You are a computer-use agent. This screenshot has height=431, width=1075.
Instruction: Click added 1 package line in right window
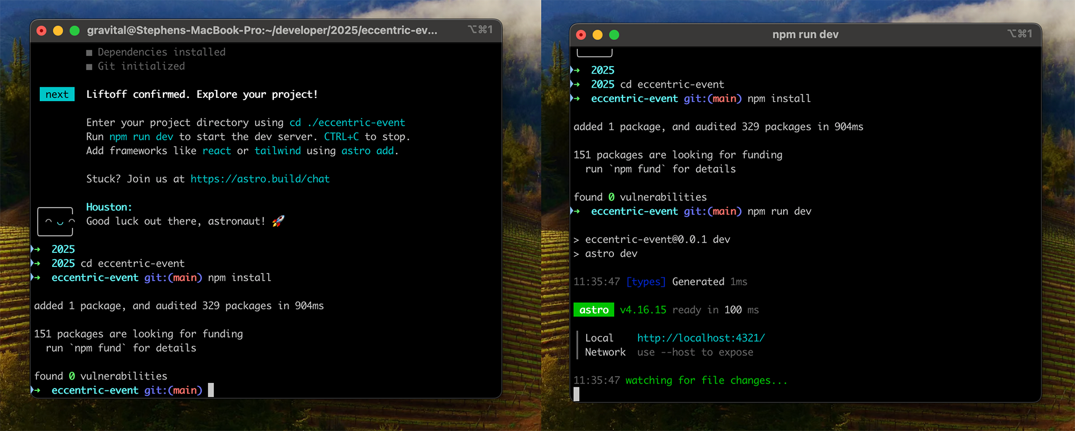coord(719,127)
